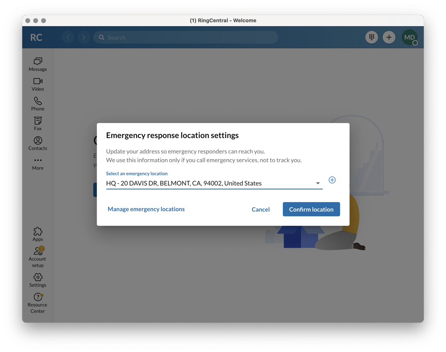The height and width of the screenshot is (352, 446).
Task: Click the Confirm location button
Action: [x=311, y=210]
